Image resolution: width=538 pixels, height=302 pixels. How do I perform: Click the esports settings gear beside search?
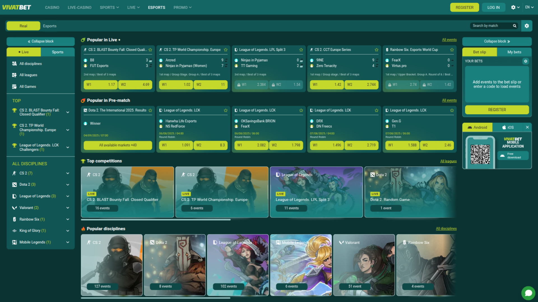point(527,26)
